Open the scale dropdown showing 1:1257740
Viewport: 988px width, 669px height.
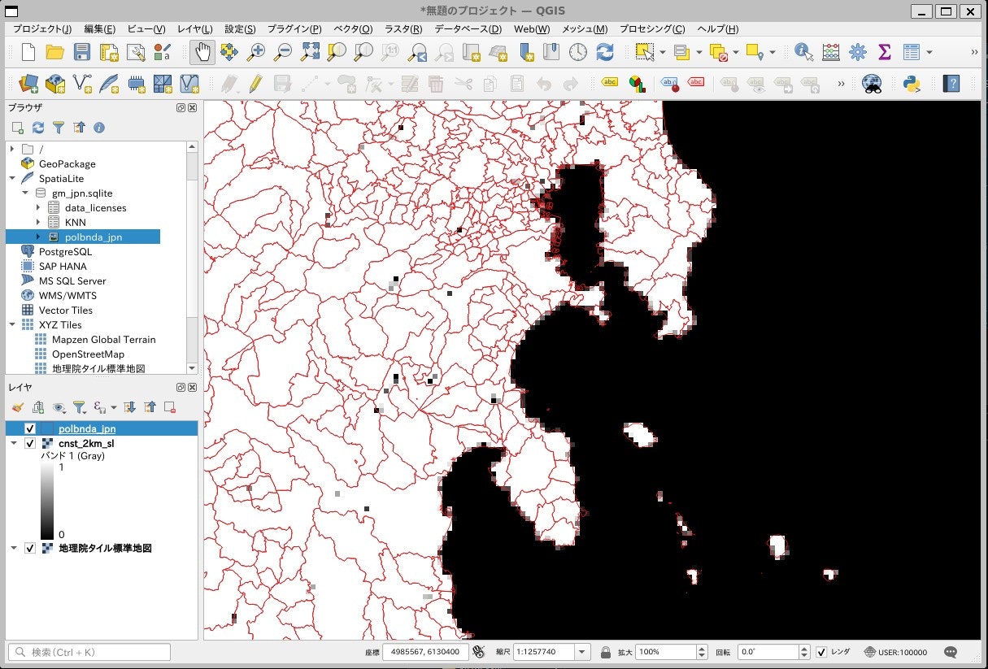(x=581, y=651)
